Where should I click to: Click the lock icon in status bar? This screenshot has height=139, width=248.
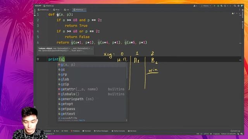238,134
